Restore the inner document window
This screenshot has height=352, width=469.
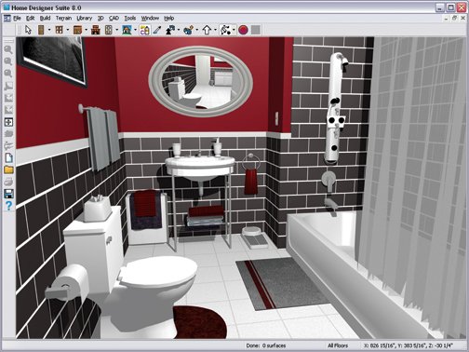point(454,19)
